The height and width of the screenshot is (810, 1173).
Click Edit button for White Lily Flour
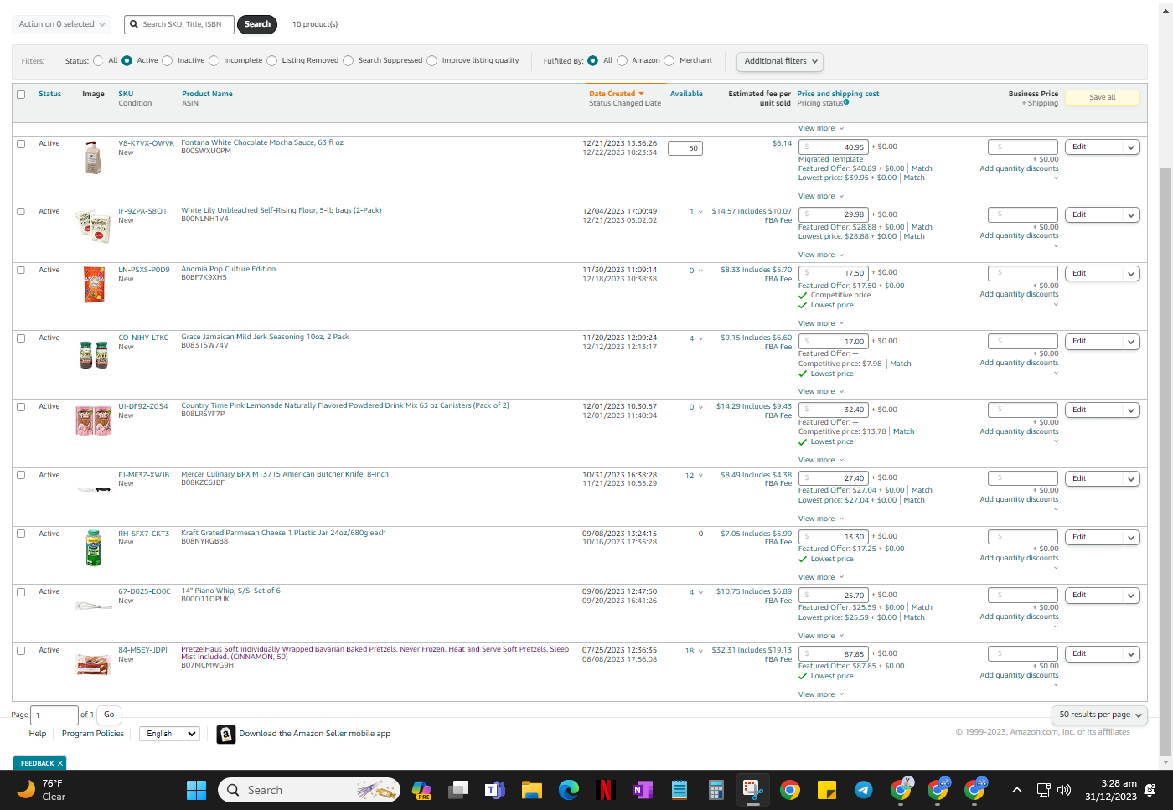click(x=1094, y=215)
